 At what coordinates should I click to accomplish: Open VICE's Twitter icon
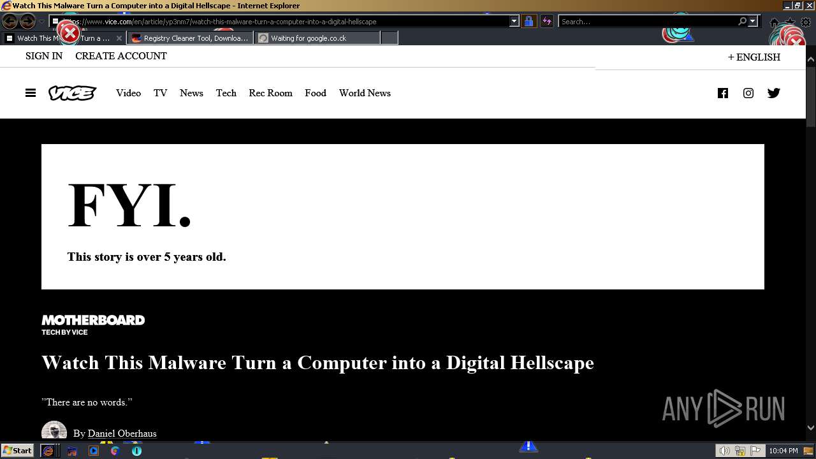point(774,93)
